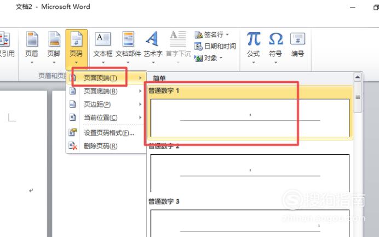The width and height of the screenshot is (379, 237).
Task: Click the 删除页码 remove icon
Action: 73,146
